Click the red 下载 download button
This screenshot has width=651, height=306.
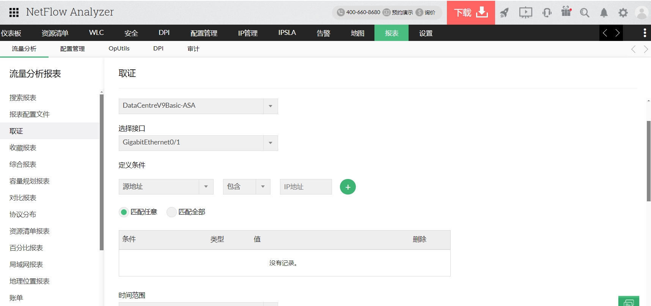[x=471, y=13]
